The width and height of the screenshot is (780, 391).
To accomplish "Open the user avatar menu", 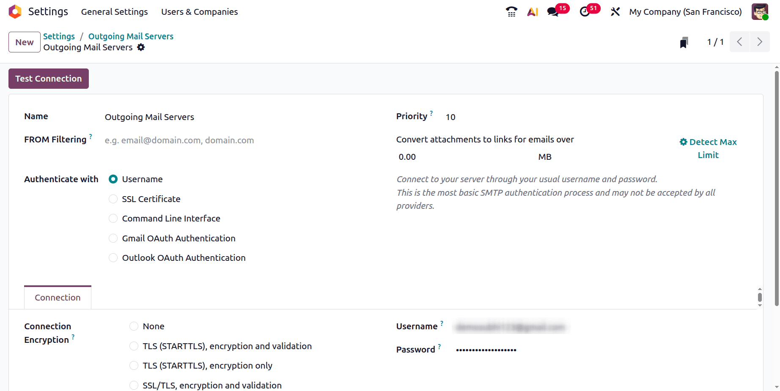I will tap(760, 11).
